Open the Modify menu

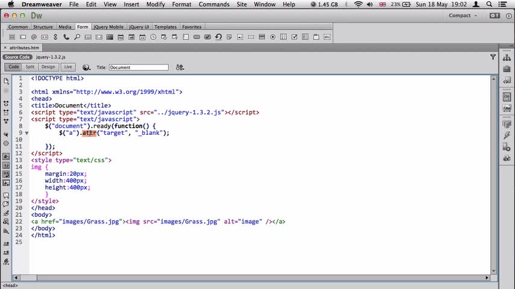coord(156,4)
